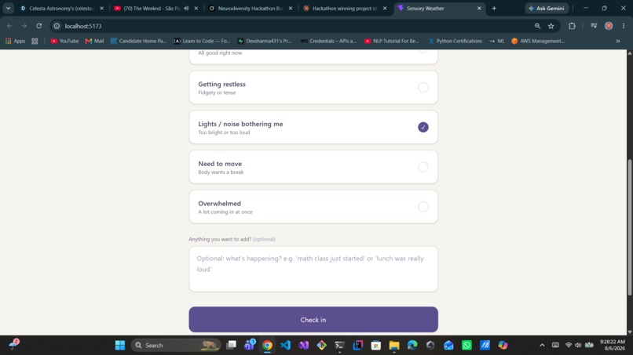
Task: Open WhatsApp from taskbar
Action: point(467,346)
